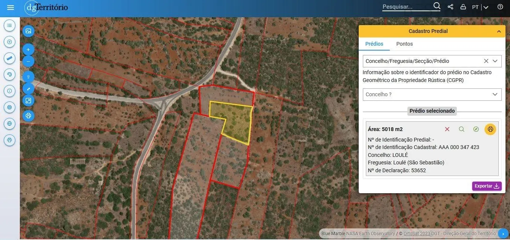Click the share icon in header

[x=450, y=7]
